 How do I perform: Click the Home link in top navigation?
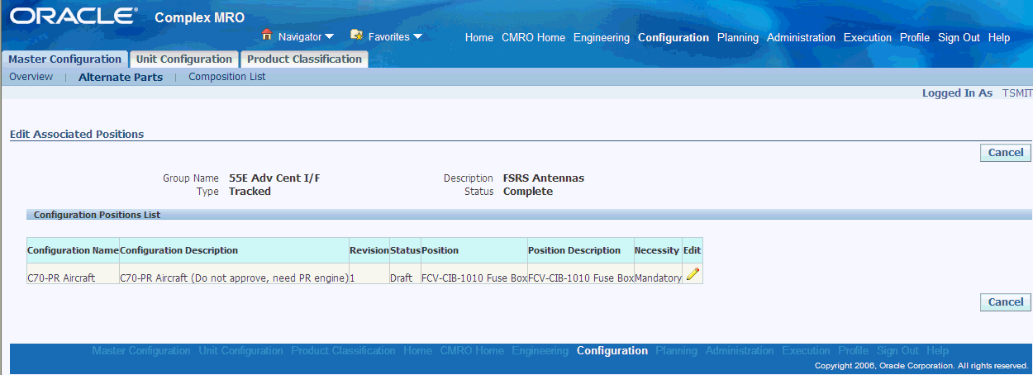pyautogui.click(x=479, y=38)
